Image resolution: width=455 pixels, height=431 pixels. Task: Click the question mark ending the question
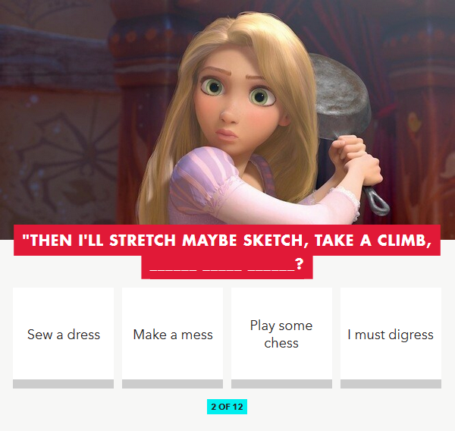click(x=300, y=264)
